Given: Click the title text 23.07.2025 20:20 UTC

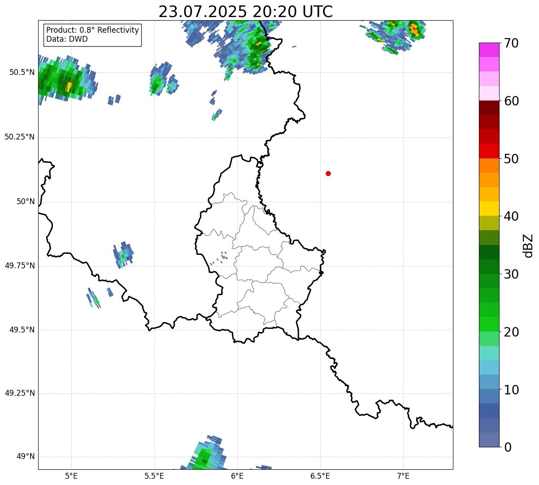Looking at the screenshot, I should [246, 12].
